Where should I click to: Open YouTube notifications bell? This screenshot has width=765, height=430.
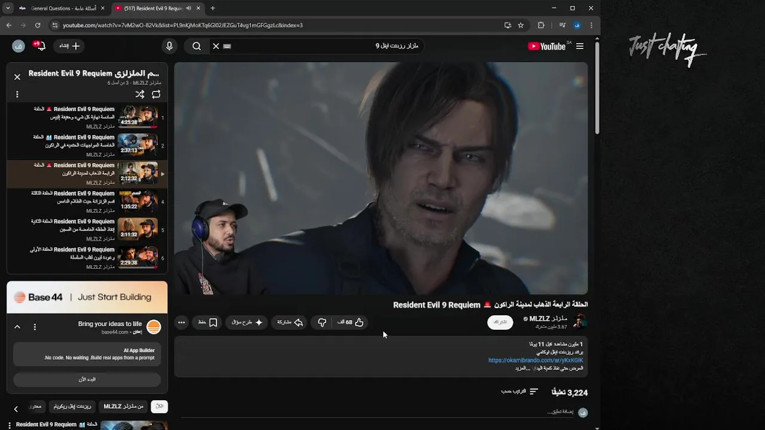click(40, 46)
